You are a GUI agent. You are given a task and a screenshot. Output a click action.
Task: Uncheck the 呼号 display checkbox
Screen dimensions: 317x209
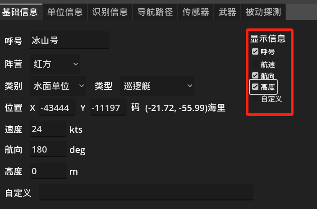pyautogui.click(x=255, y=51)
